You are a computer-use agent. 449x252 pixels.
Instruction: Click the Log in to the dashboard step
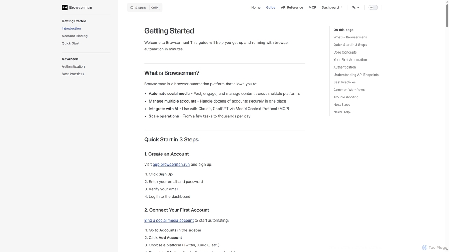pos(169,197)
